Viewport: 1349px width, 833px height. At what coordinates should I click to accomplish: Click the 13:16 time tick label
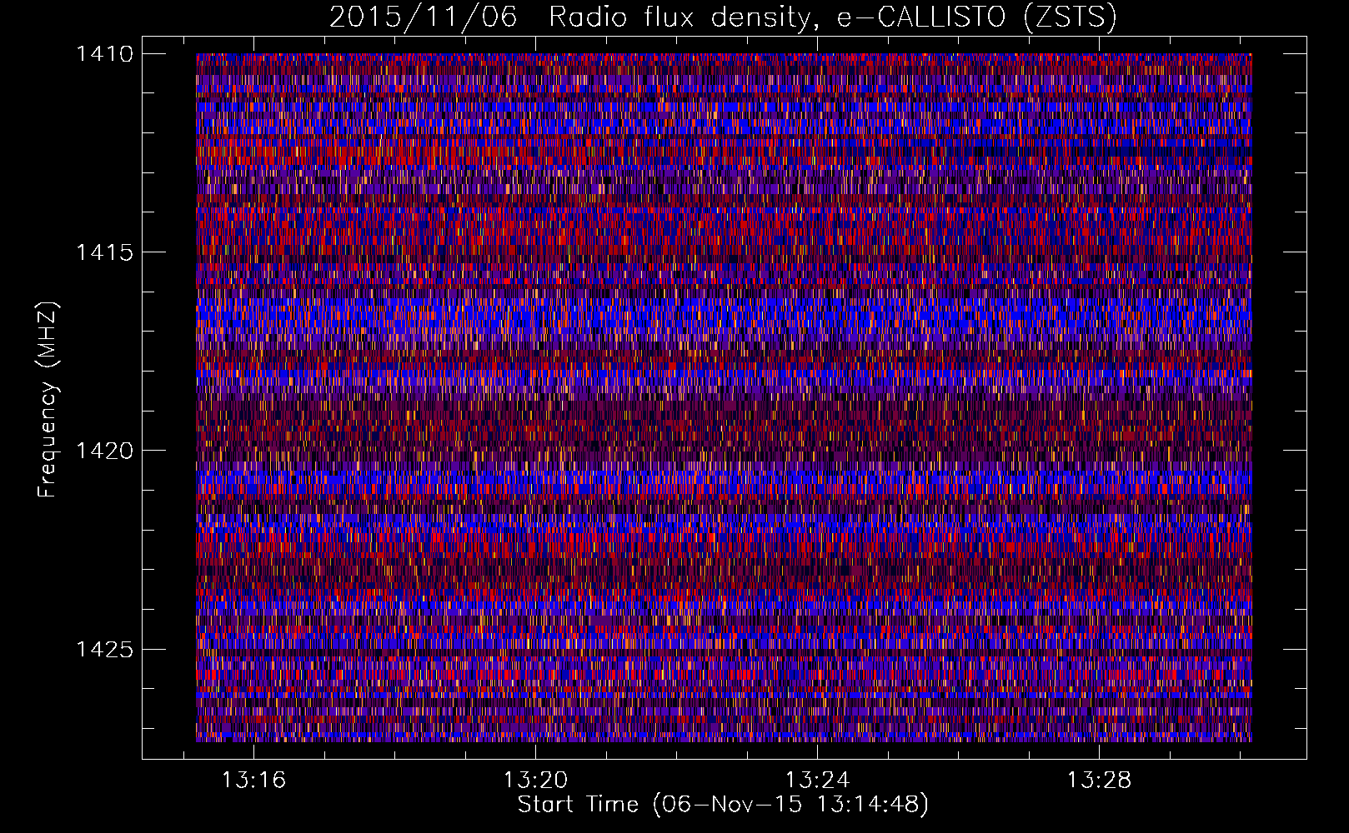point(253,780)
